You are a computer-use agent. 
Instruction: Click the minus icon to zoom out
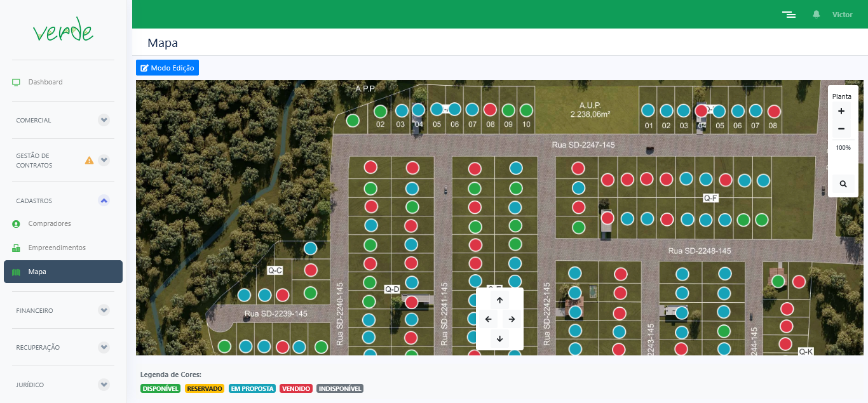coord(841,129)
